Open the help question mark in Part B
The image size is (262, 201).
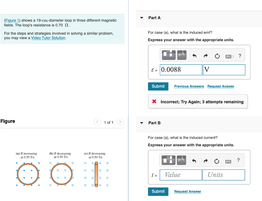(238, 160)
